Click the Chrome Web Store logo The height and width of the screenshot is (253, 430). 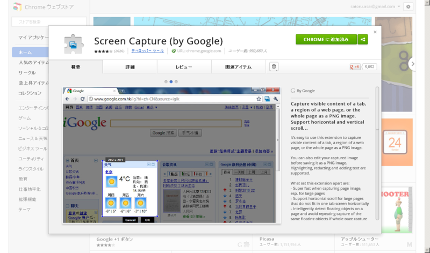click(17, 7)
